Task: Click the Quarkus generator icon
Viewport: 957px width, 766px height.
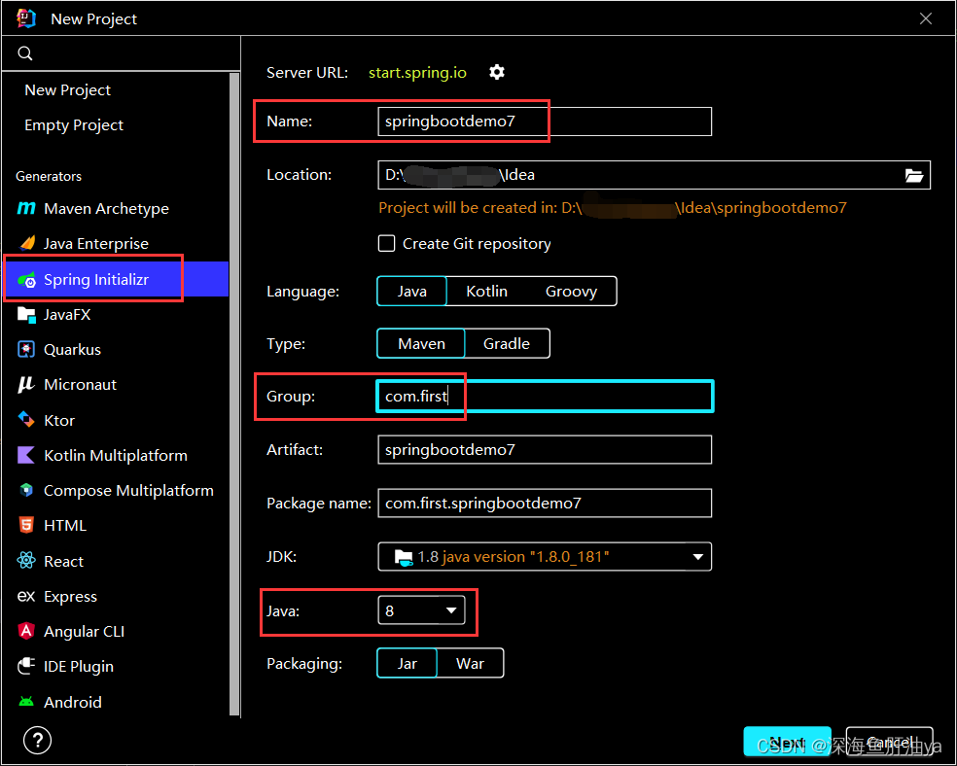Action: tap(26, 349)
